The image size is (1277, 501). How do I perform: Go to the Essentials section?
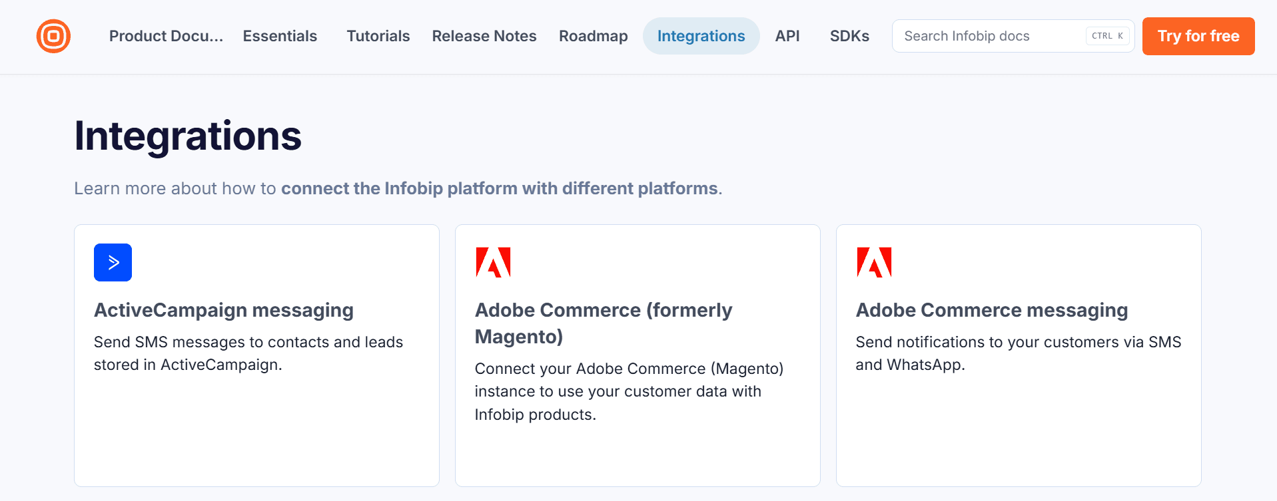280,36
